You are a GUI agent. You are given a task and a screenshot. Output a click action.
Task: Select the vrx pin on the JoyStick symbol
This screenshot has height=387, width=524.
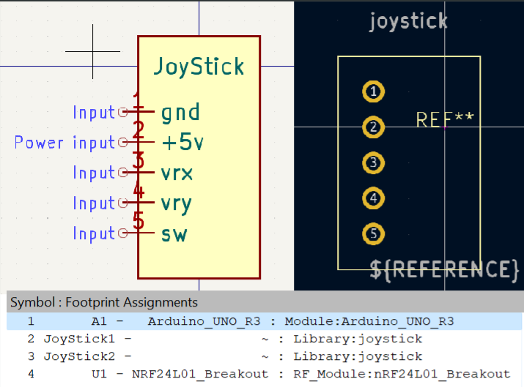click(137, 173)
